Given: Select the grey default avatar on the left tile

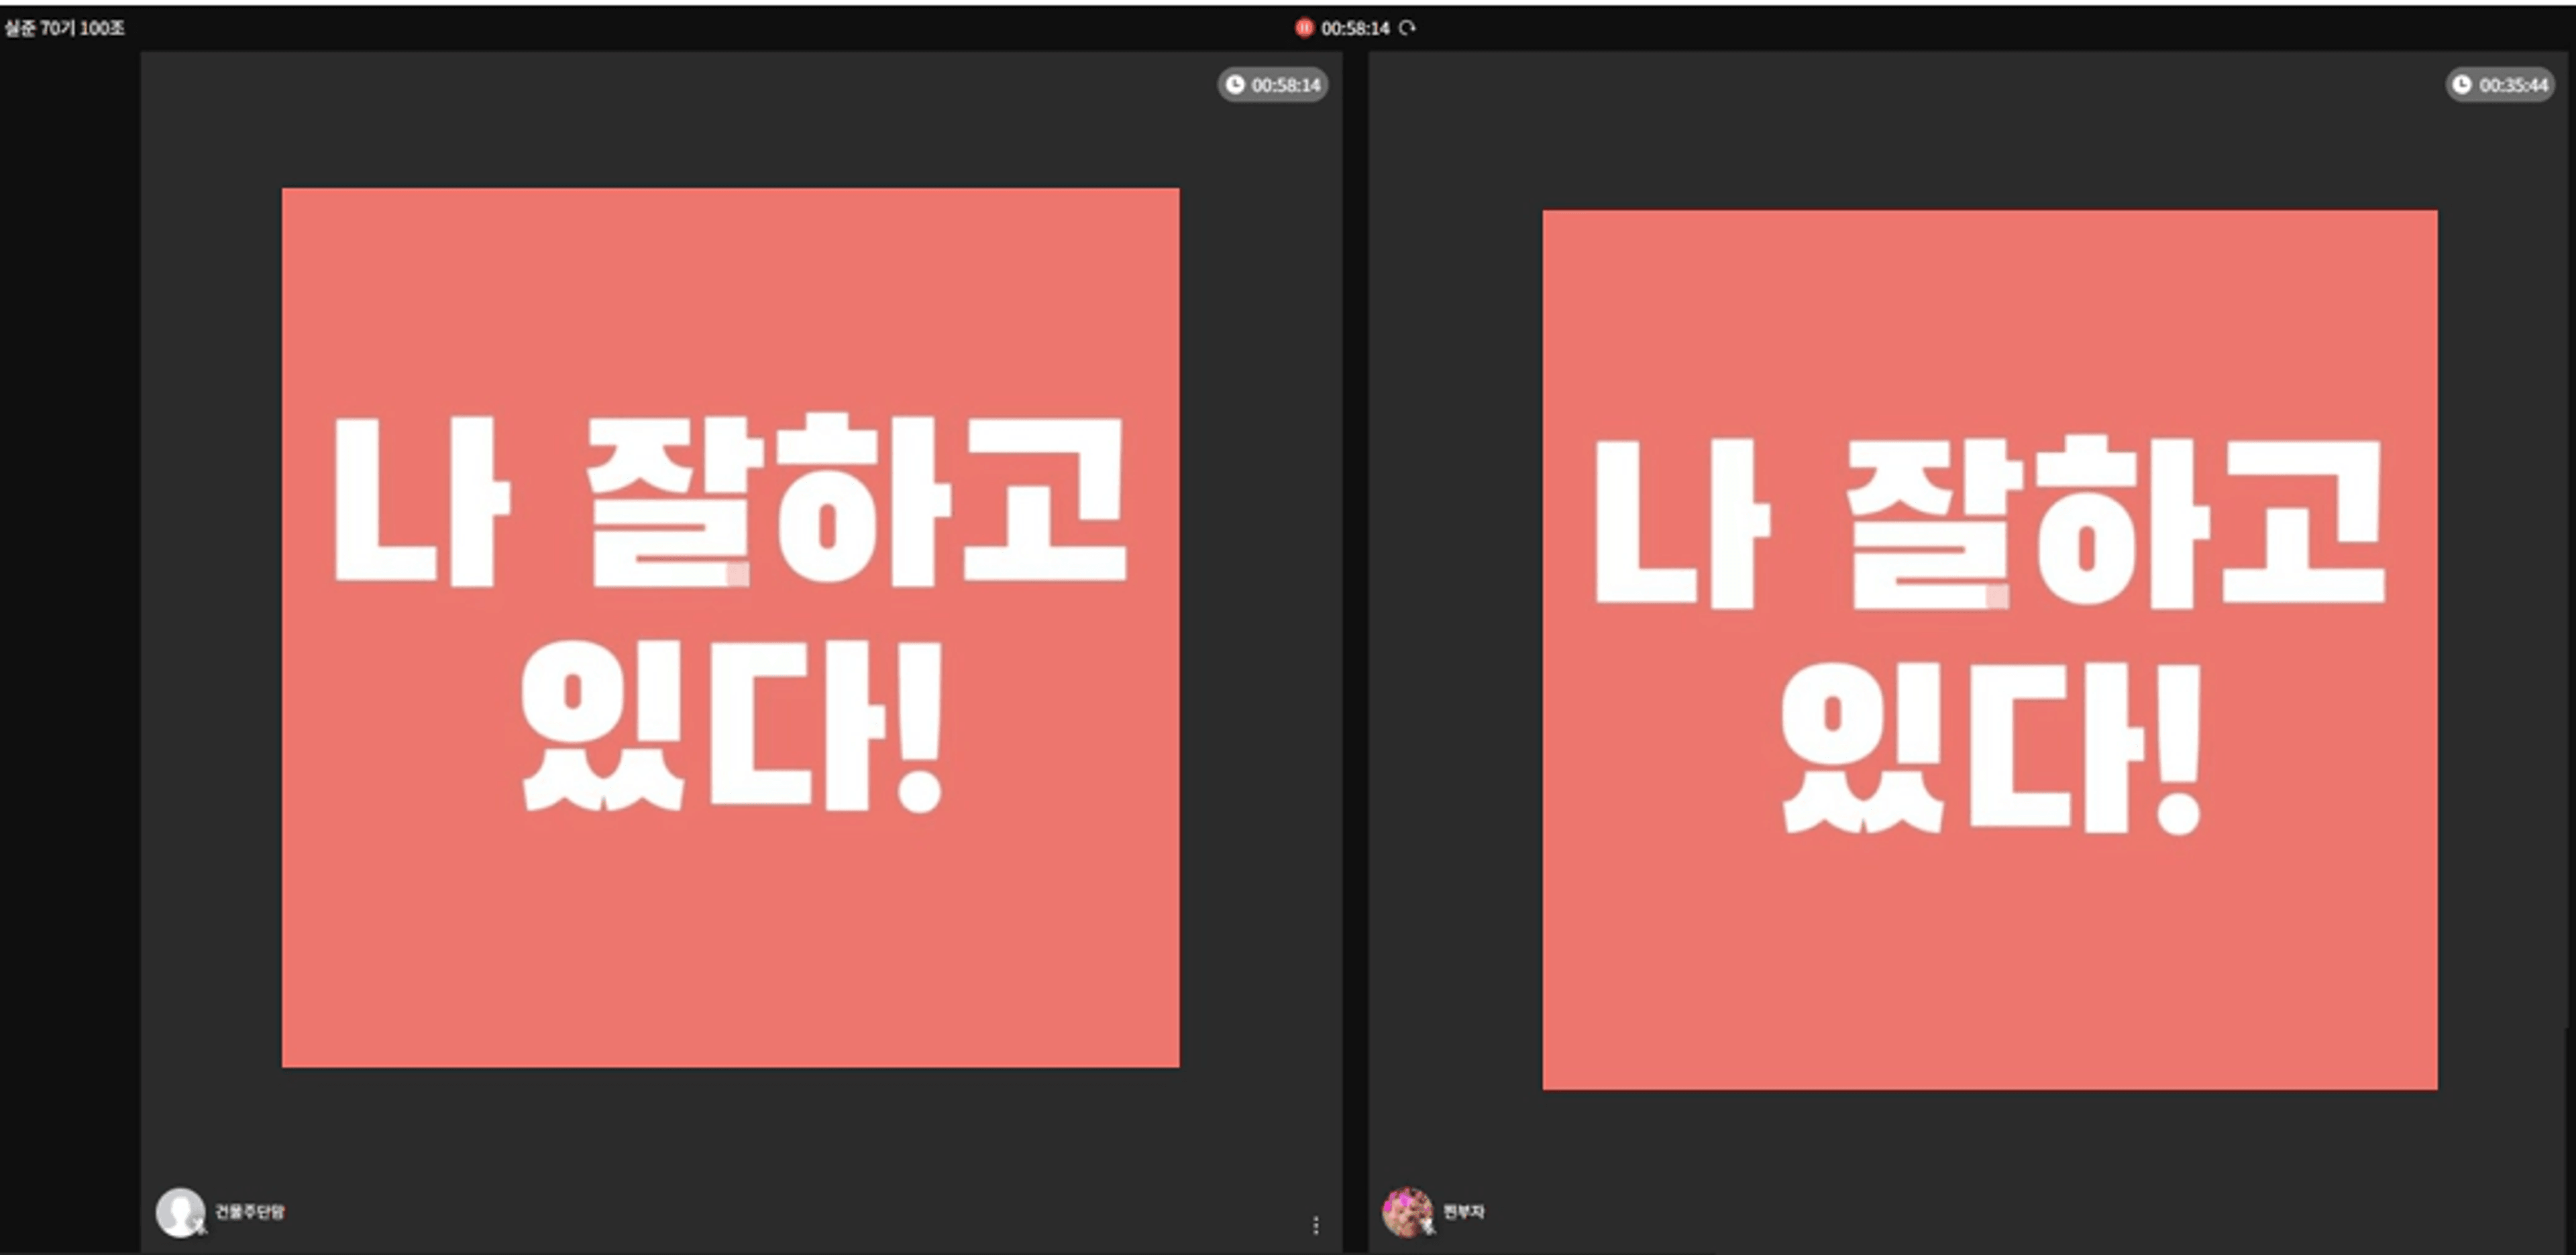Looking at the screenshot, I should click(x=180, y=1212).
